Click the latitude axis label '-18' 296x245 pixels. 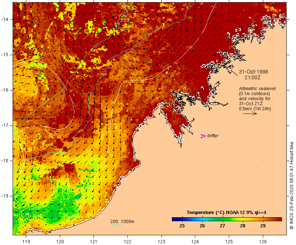coord(5,161)
